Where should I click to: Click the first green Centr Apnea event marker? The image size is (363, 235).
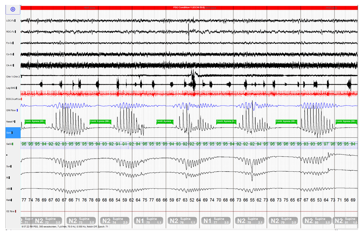click(35, 121)
